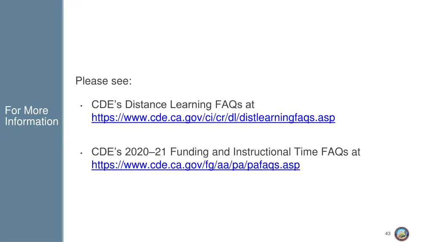This screenshot has height=242, width=431.
Task: Click the word "Information" in the sidebar title
Action: pyautogui.click(x=32, y=121)
